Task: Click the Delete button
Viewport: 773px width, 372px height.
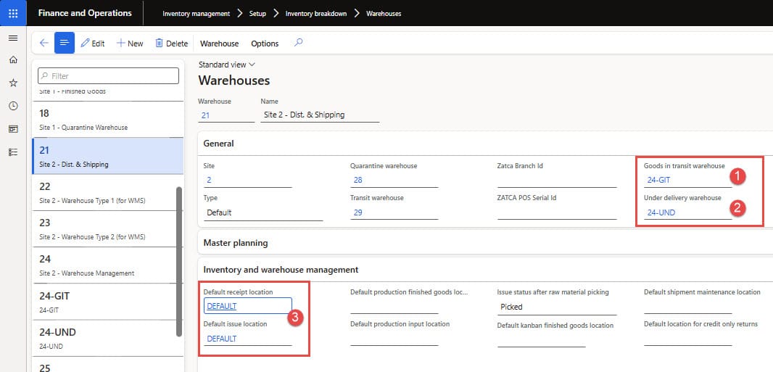Action: [171, 44]
